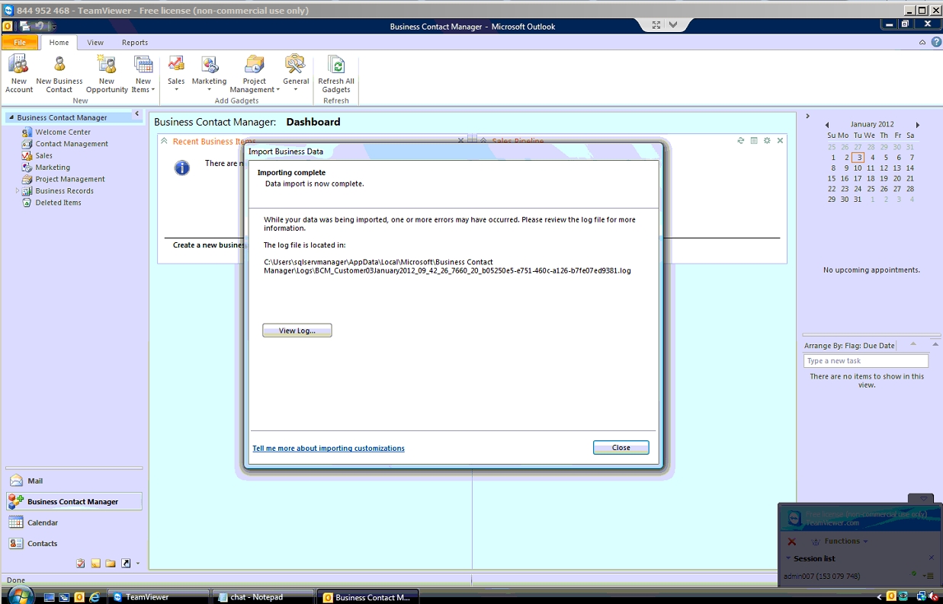Open the Reports ribbon tab
The height and width of the screenshot is (604, 943).
tap(135, 43)
